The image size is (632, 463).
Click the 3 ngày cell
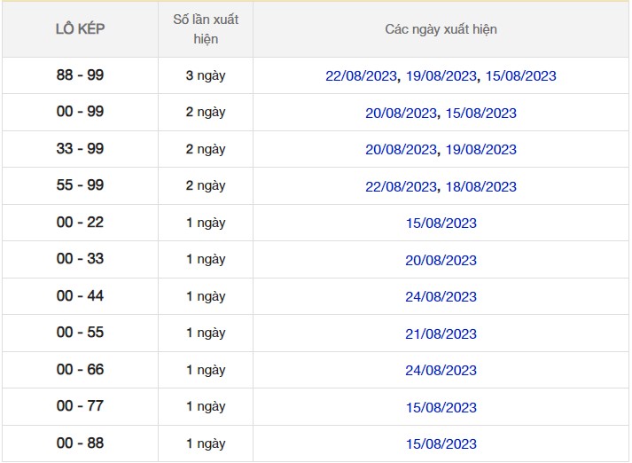coord(206,76)
